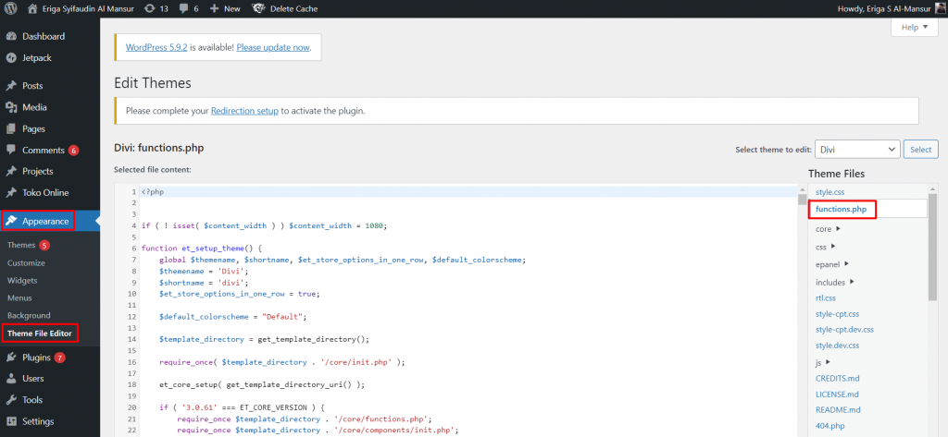Click the Dashboard gauge icon
Viewport: 948px width, 437px height.
(x=11, y=36)
